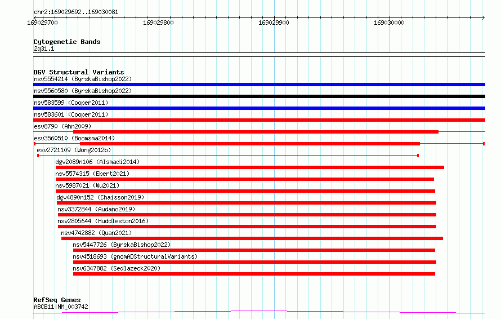The height and width of the screenshot is (319, 501).
Task: Click the red bar under nsv3372844
Action: (x=247, y=215)
